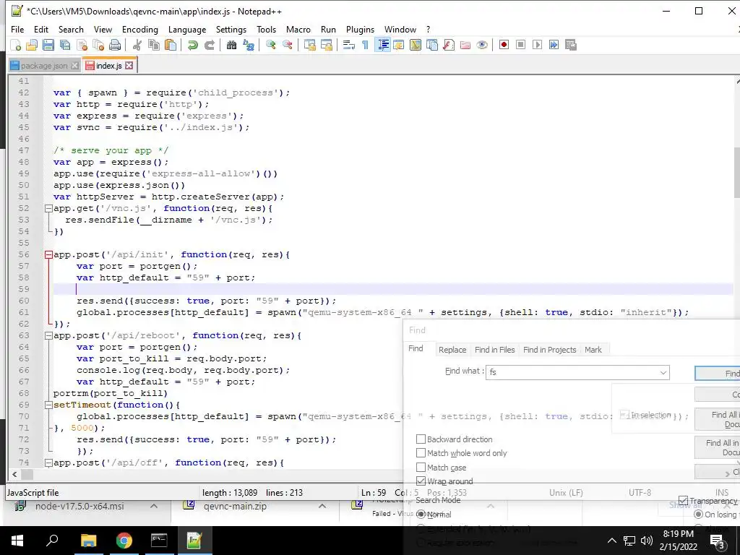Open Find with the binoculars icon

[x=231, y=45]
